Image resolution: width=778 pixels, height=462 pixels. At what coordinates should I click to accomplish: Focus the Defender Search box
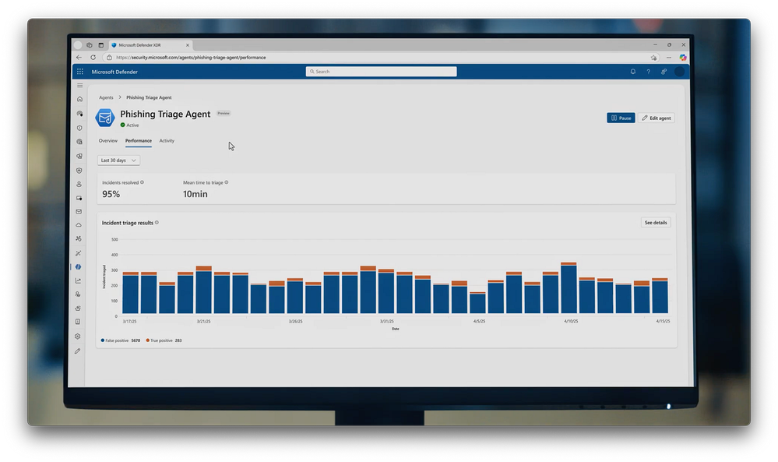(x=381, y=72)
